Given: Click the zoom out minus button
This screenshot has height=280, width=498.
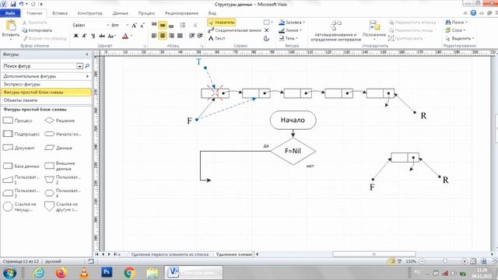Looking at the screenshot, I should pyautogui.click(x=422, y=261).
